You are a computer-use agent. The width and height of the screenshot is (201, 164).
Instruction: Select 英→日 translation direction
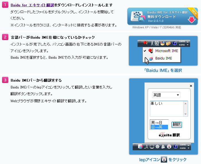[159, 122]
